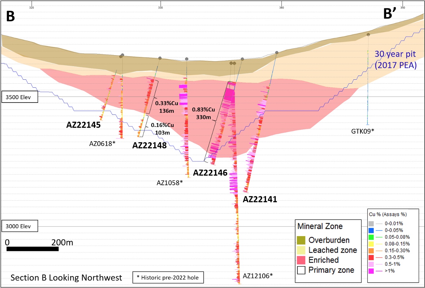The image size is (425, 288).
Task: Click the Enriched pink color swatch
Action: (301, 260)
